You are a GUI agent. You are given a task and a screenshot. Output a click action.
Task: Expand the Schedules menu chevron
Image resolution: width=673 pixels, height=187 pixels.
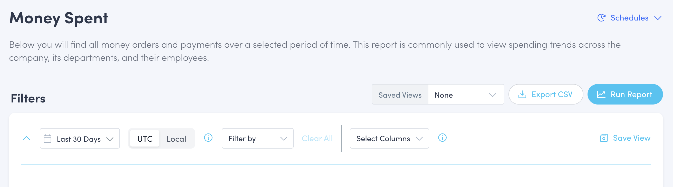pyautogui.click(x=658, y=18)
